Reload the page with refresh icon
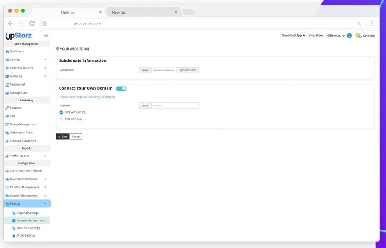Viewport: 386px width, 248px height. click(32, 23)
